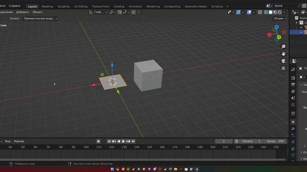The height and width of the screenshot is (172, 307).
Task: Click the blue Z axis on navigation gizmo
Action: [276, 27]
